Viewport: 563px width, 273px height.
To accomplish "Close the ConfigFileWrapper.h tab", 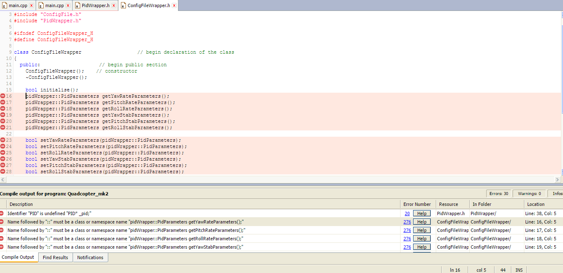I will (x=174, y=5).
